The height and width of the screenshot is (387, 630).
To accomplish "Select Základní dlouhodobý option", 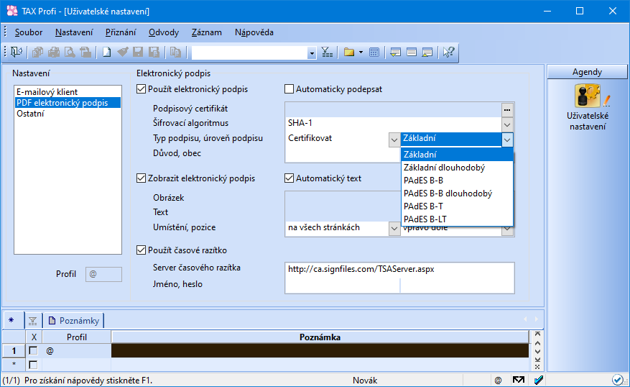I will 457,168.
